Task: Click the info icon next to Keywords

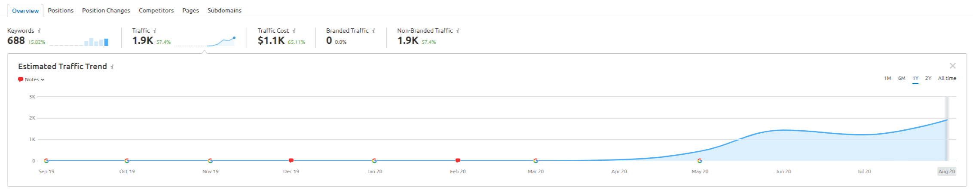Action: [x=39, y=31]
